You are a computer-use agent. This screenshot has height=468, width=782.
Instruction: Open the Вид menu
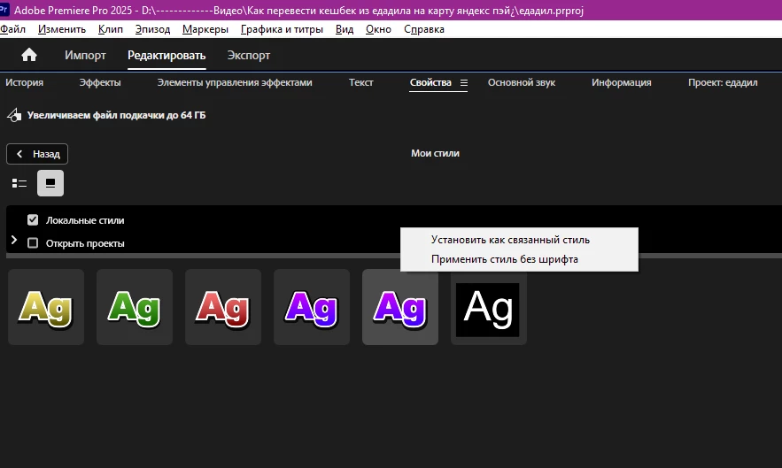(x=345, y=29)
